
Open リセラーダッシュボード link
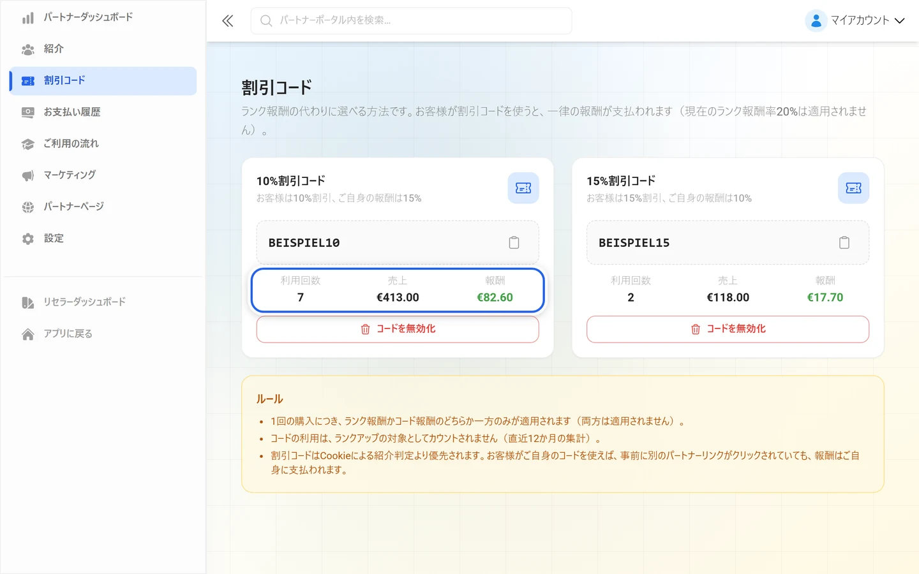103,302
